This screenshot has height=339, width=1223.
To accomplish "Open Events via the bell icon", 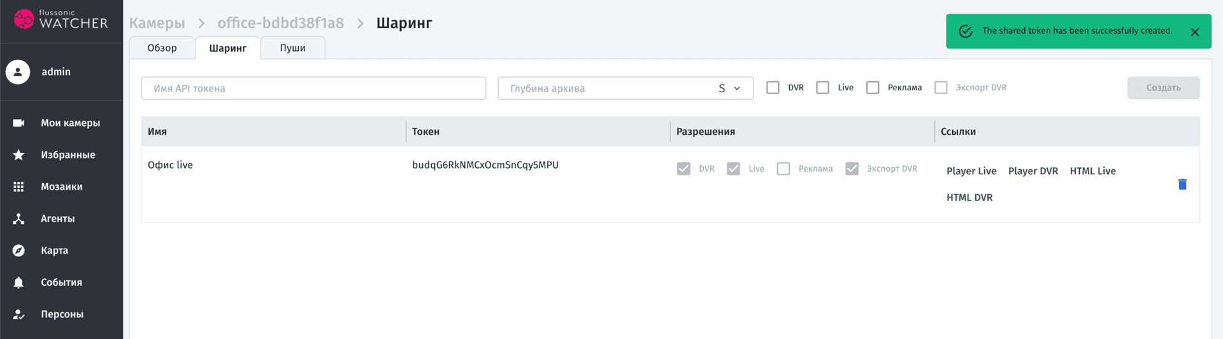I will point(18,282).
